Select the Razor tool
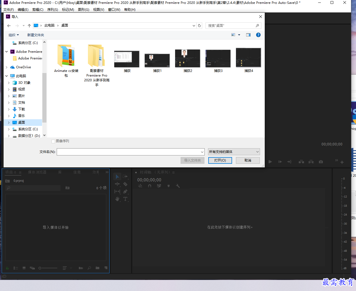The width and height of the screenshot is (356, 291). [x=125, y=184]
